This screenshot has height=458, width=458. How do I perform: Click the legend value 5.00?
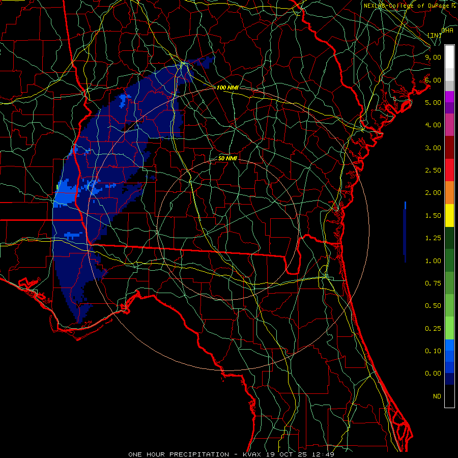click(x=433, y=102)
